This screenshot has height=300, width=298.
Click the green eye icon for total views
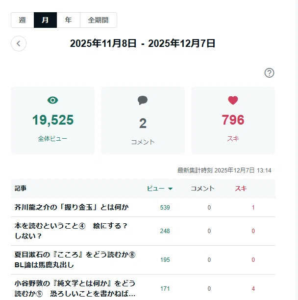(x=53, y=100)
